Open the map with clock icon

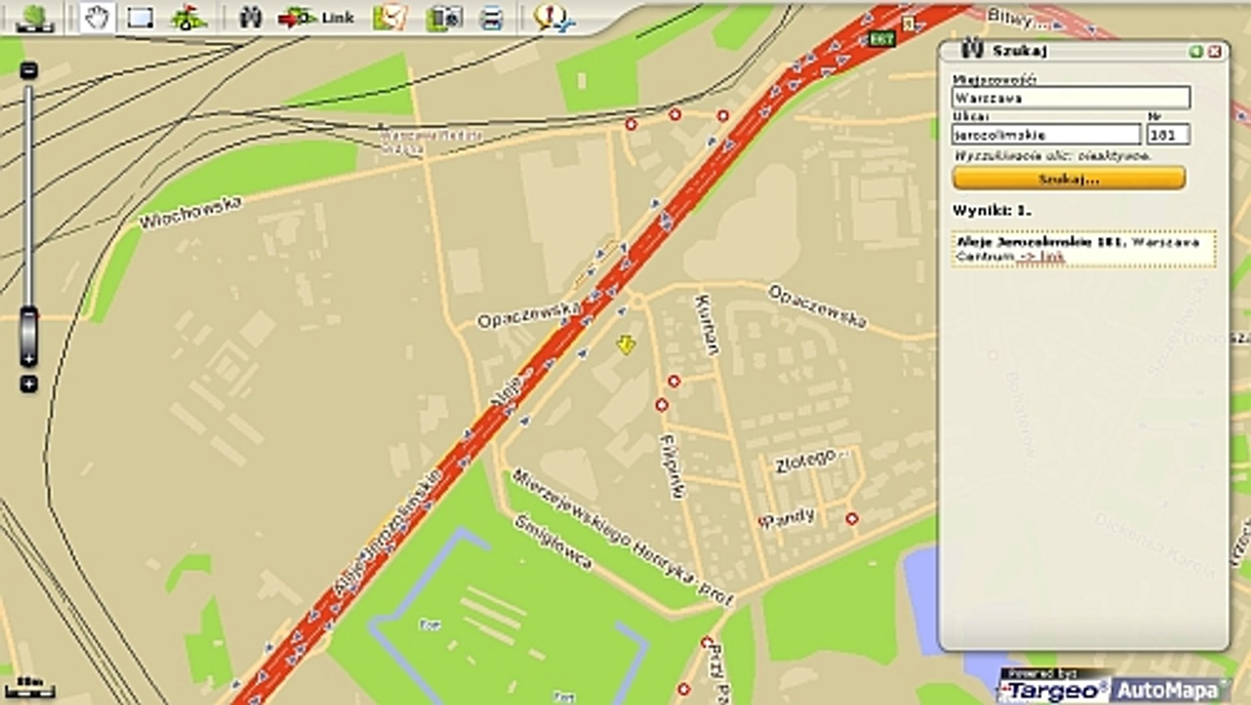pyautogui.click(x=390, y=18)
